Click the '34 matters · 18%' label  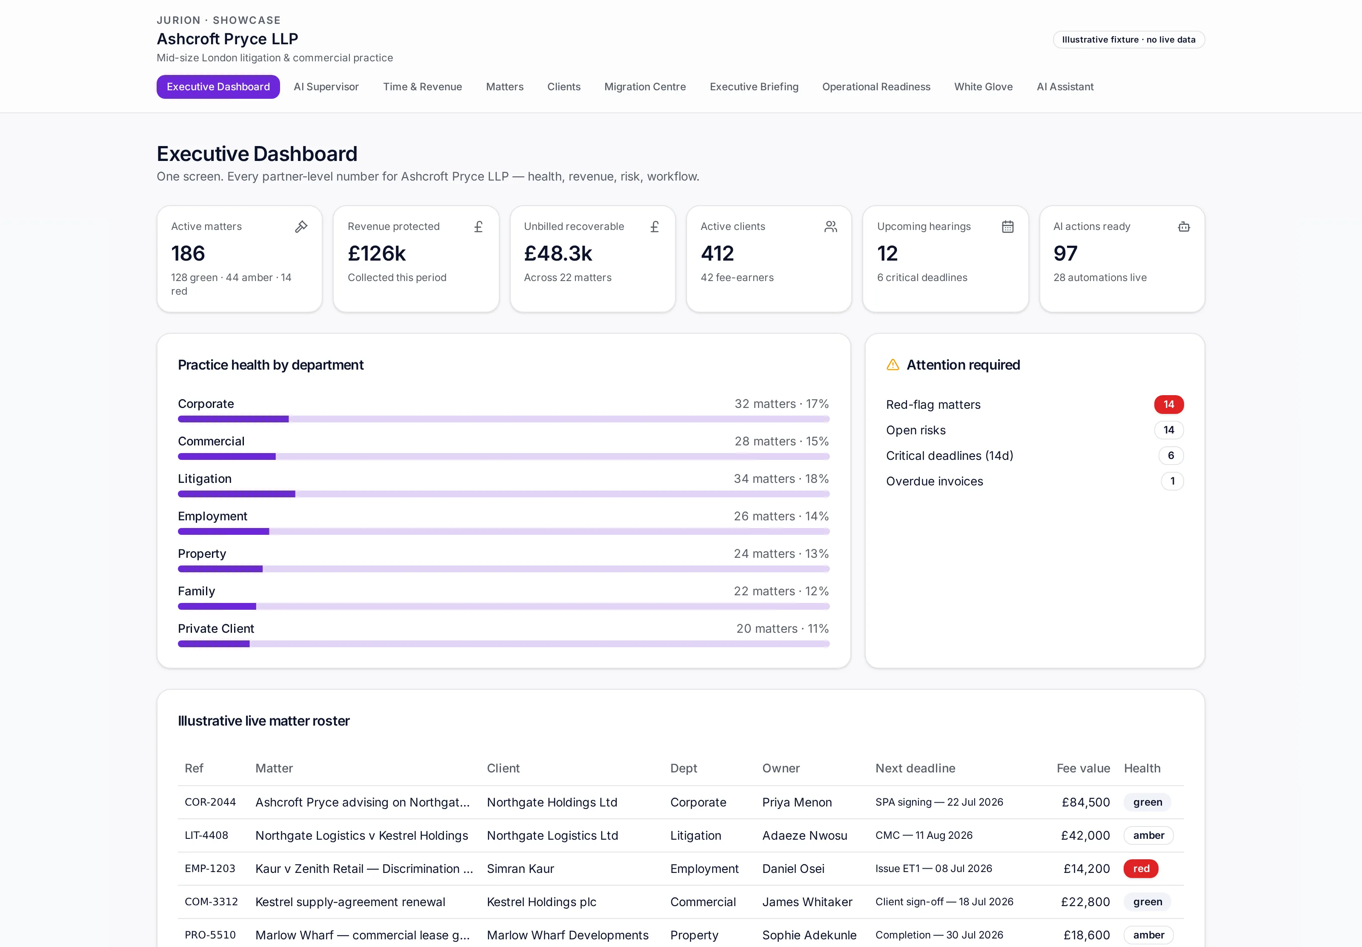point(781,479)
